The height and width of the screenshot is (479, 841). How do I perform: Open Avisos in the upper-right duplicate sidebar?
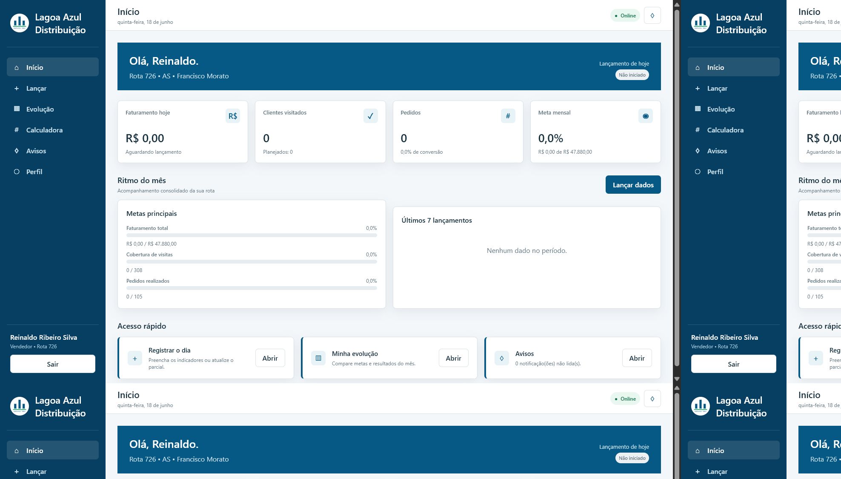coord(734,151)
